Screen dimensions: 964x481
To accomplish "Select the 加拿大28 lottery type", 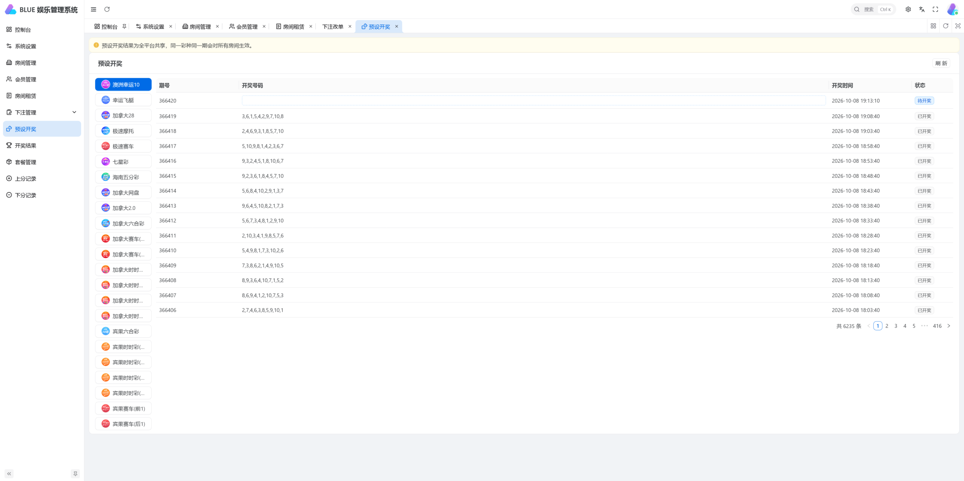I will [x=123, y=115].
